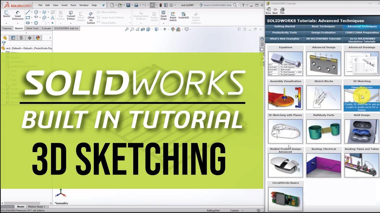Open the ConfigurationManager tab icon
380x213 pixels.
point(21,38)
